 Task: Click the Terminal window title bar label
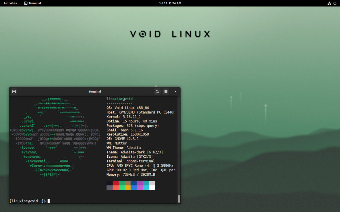(95, 92)
